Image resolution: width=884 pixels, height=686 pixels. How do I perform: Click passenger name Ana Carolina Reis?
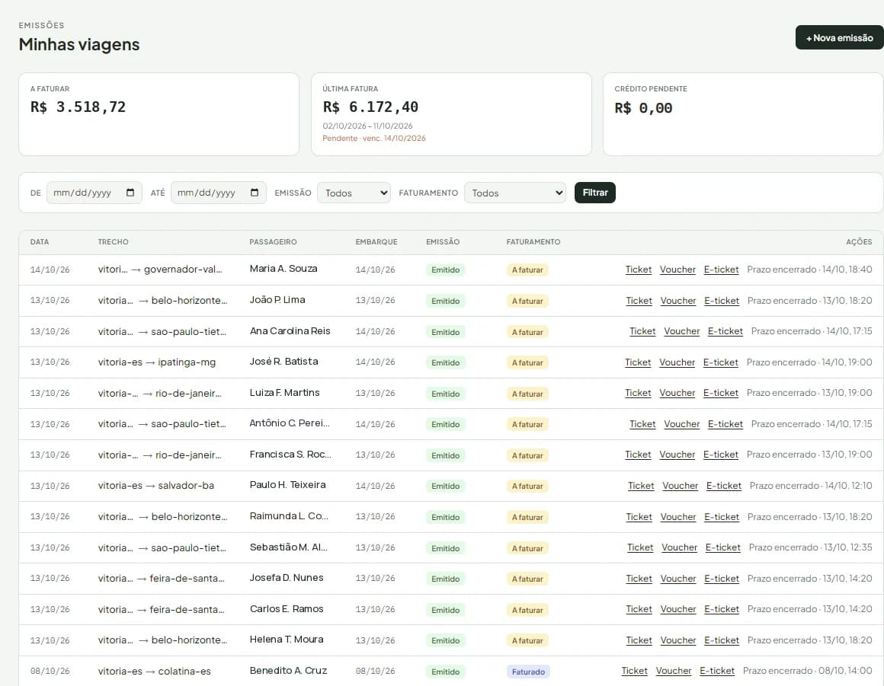tap(290, 331)
